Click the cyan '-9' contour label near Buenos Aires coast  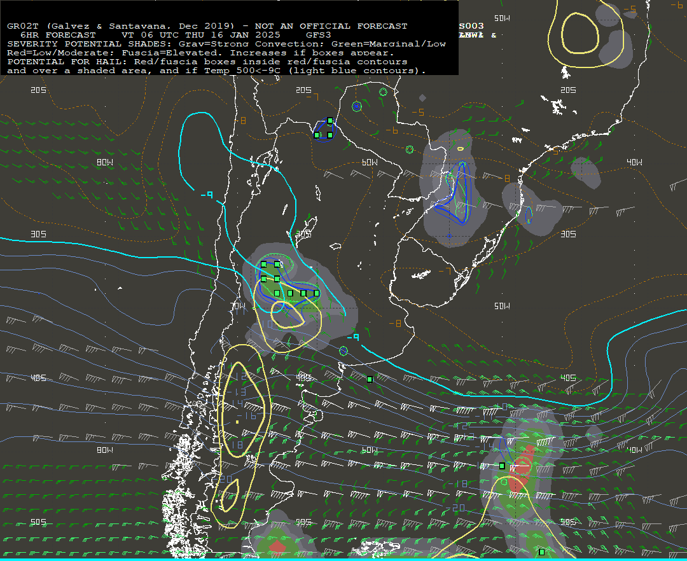(352, 336)
